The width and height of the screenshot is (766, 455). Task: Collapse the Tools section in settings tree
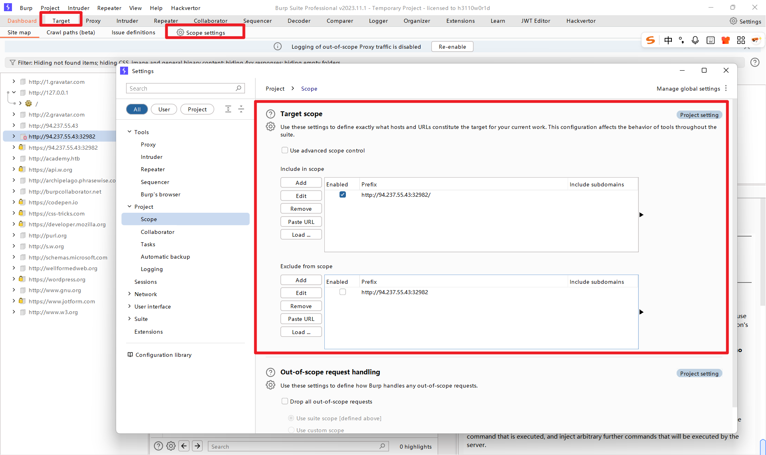coord(129,132)
